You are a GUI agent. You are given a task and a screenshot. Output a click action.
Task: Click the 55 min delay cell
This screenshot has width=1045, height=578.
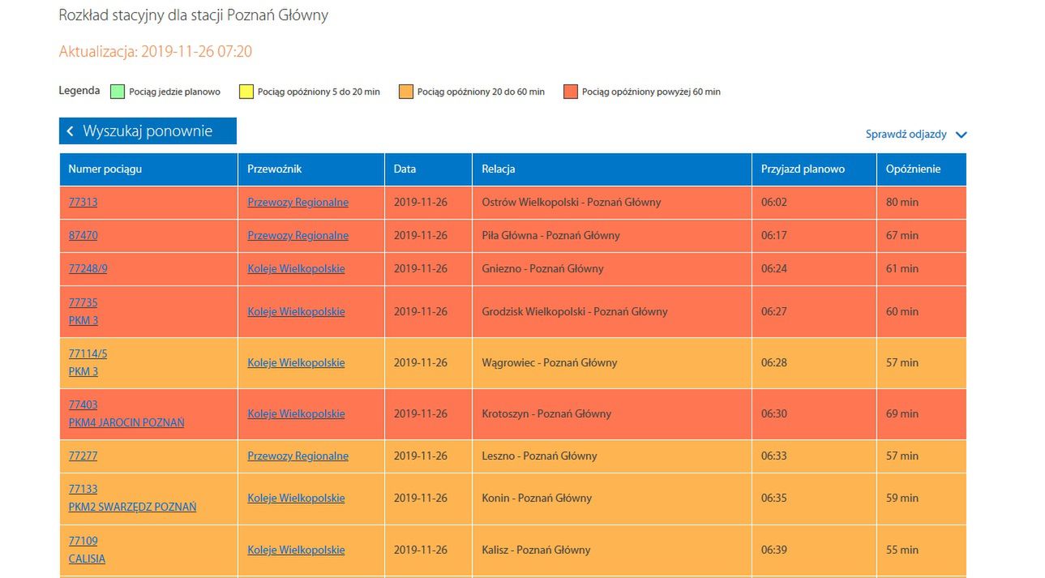[x=922, y=550]
